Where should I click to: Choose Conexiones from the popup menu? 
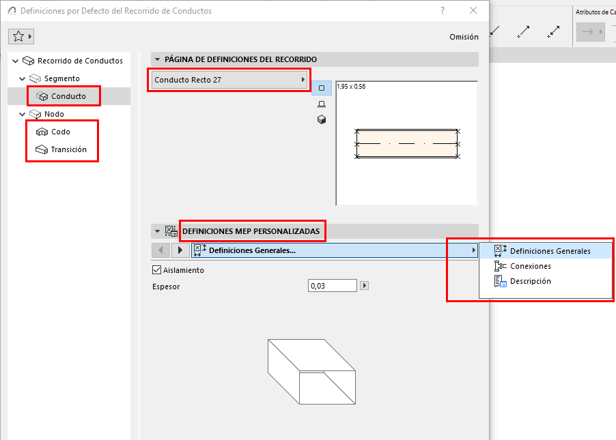546,266
